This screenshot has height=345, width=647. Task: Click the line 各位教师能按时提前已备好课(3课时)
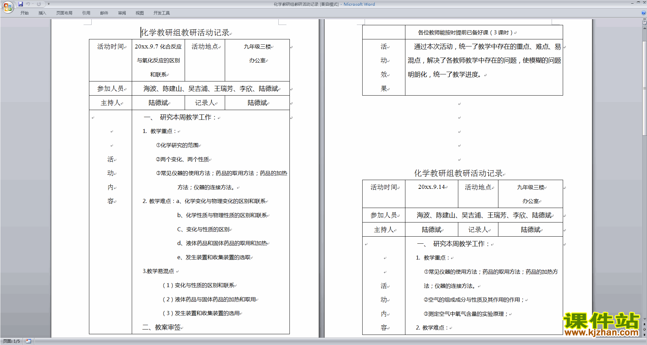465,33
